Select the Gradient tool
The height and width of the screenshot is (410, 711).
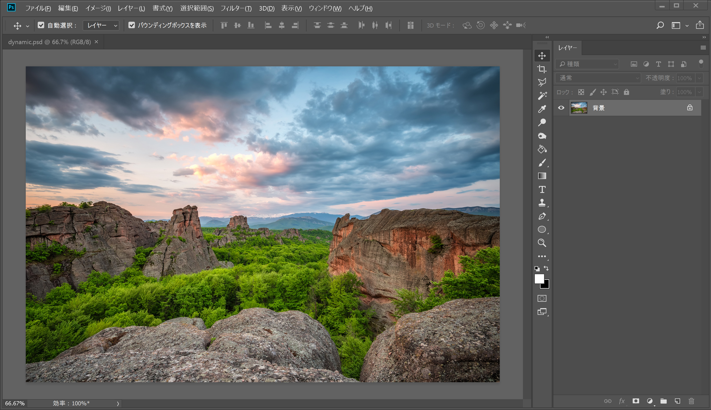542,176
